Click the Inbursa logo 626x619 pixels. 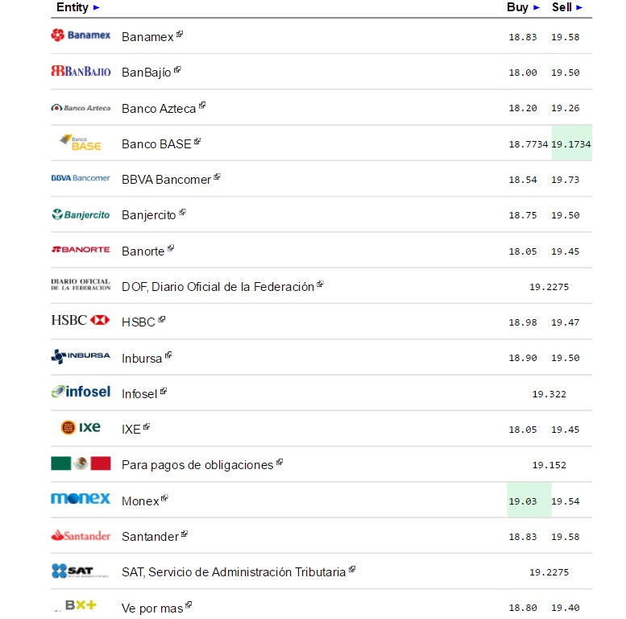[81, 356]
